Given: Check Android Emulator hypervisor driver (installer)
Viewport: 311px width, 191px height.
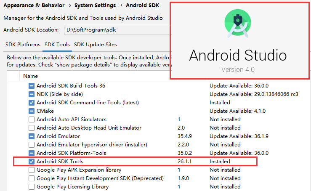Looking at the screenshot, I should [31, 145].
